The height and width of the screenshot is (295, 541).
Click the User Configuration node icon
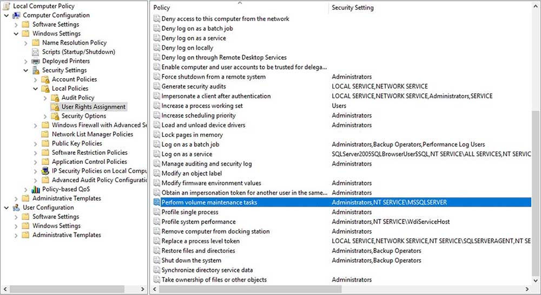pos(16,207)
